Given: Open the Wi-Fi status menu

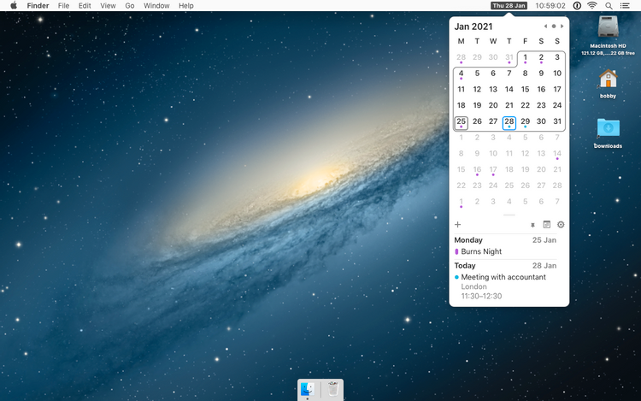Looking at the screenshot, I should [591, 6].
